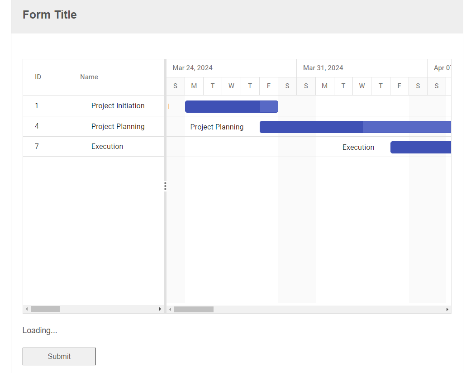Image resolution: width=466 pixels, height=373 pixels.
Task: Click right arrow of task grid scrollbar
Action: click(x=160, y=309)
